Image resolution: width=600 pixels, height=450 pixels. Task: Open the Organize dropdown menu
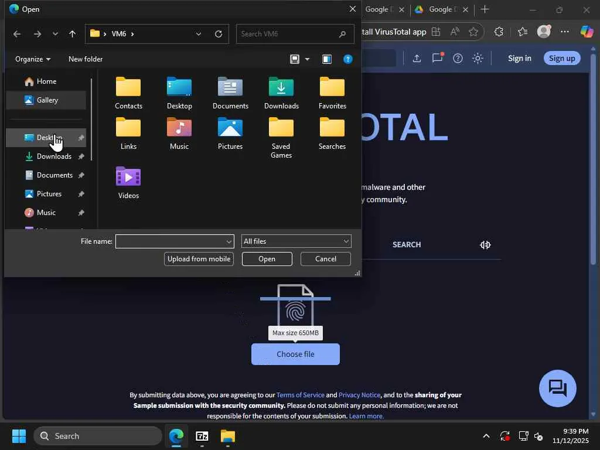[x=33, y=59]
